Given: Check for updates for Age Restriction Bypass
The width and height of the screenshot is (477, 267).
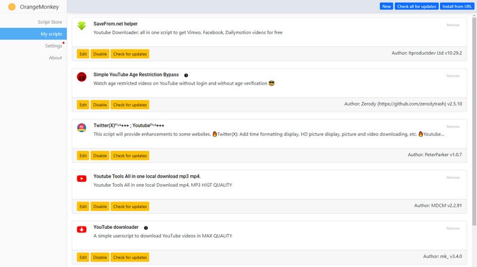Looking at the screenshot, I should coord(130,105).
